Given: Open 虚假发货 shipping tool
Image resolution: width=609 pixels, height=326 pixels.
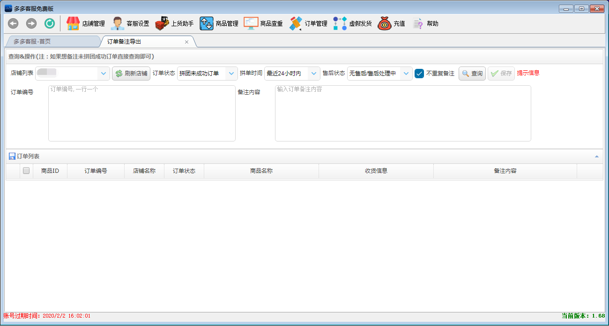Looking at the screenshot, I should point(340,23).
